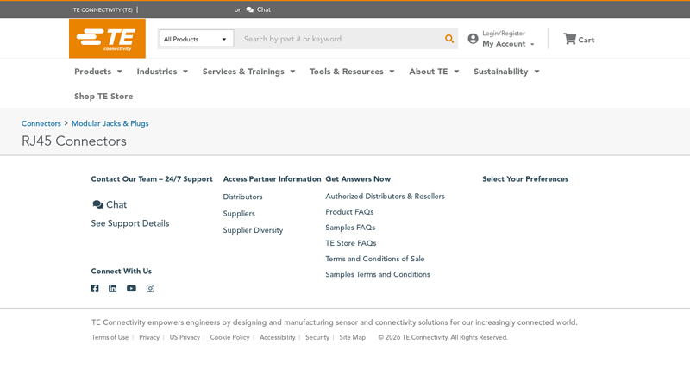The height and width of the screenshot is (388, 690).
Task: Open the LinkedIn social icon
Action: coord(113,289)
